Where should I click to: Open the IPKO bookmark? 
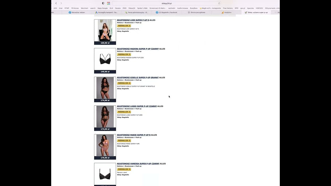(x=125, y=8)
